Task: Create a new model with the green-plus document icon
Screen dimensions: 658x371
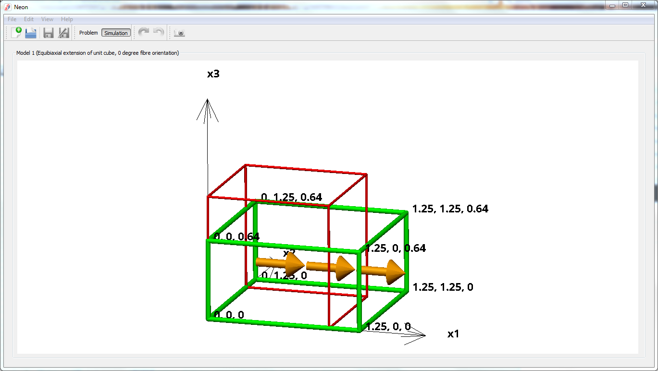Action: [x=16, y=33]
